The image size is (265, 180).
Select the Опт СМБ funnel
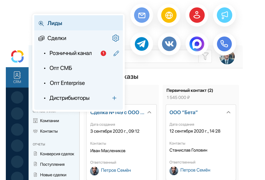(61, 68)
